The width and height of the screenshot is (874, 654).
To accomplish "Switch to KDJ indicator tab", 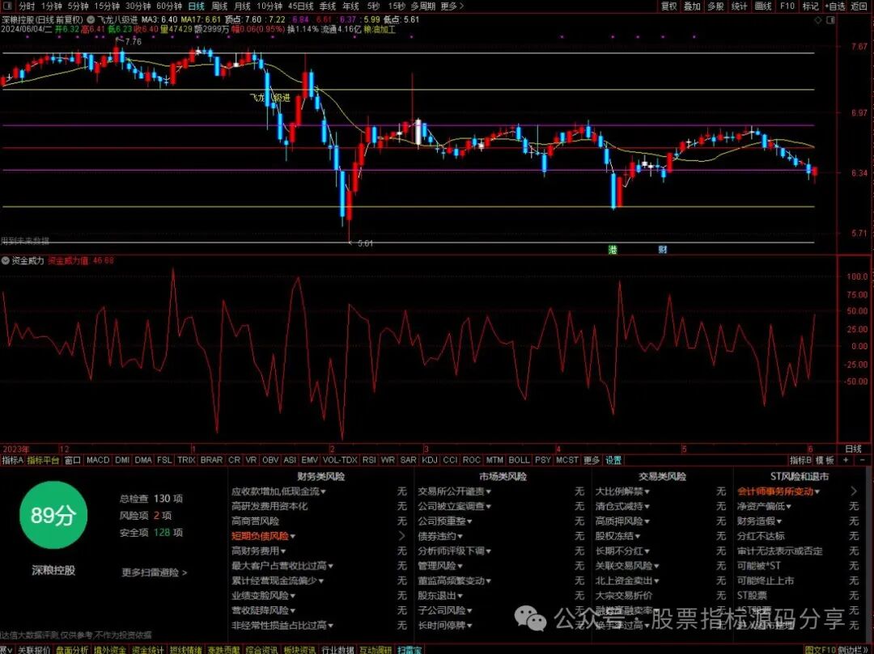I will tap(430, 460).
